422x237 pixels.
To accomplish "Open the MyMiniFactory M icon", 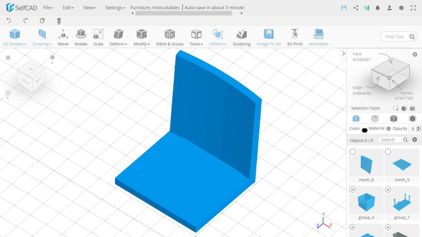I will pyautogui.click(x=367, y=8).
